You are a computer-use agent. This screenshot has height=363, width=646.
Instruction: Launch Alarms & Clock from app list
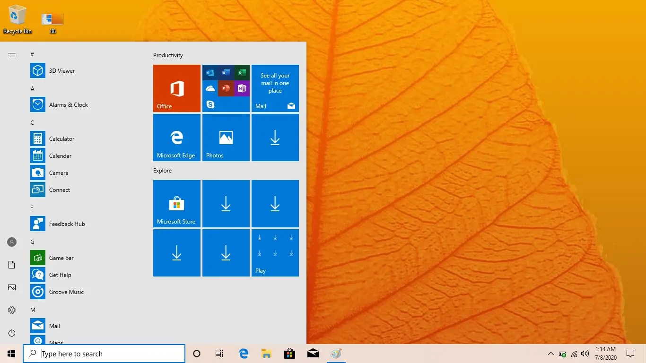(68, 105)
